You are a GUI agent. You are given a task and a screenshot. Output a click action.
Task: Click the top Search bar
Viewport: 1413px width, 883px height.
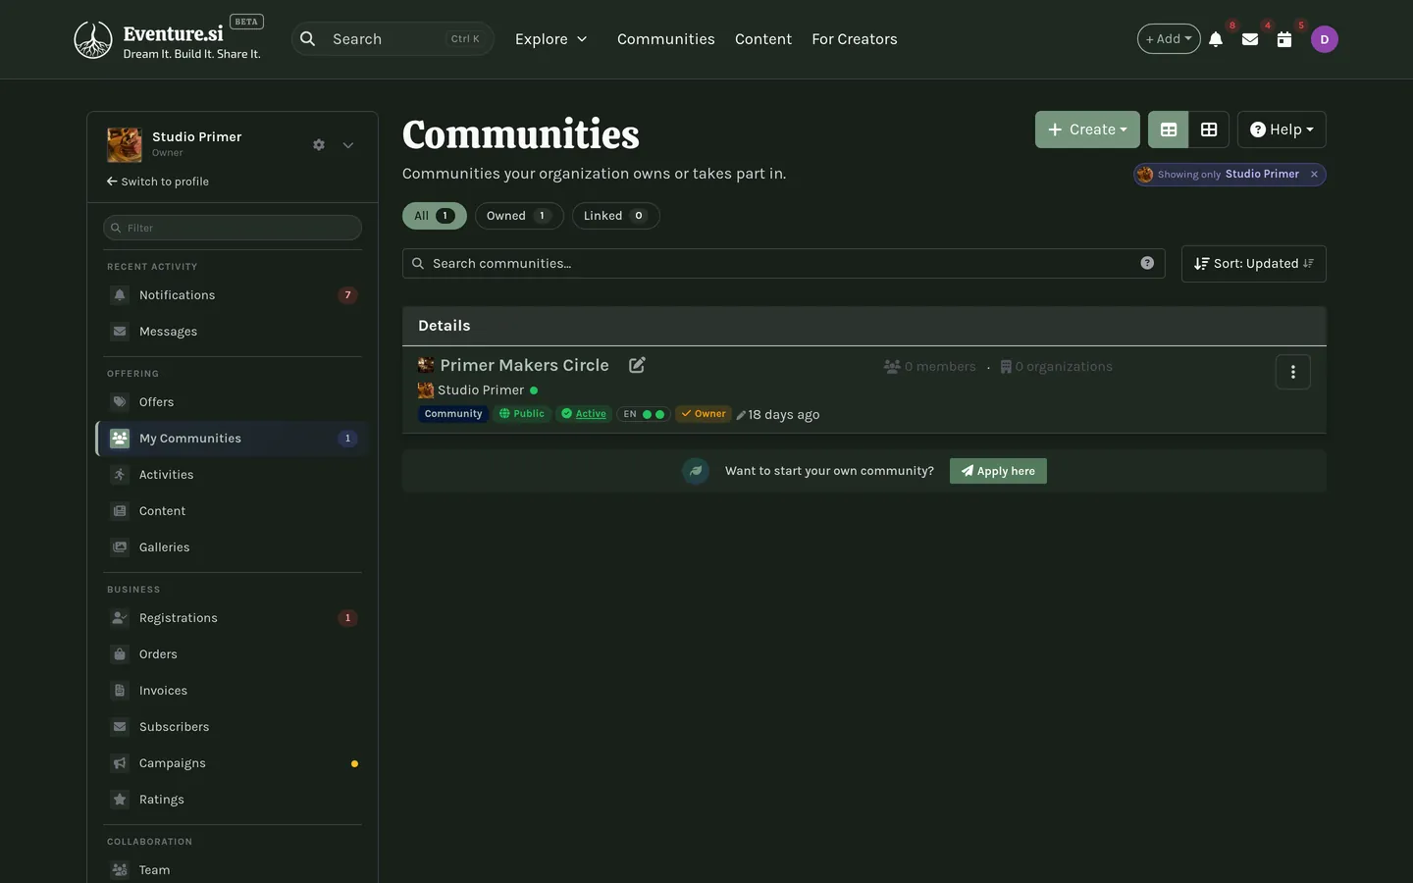coord(392,39)
